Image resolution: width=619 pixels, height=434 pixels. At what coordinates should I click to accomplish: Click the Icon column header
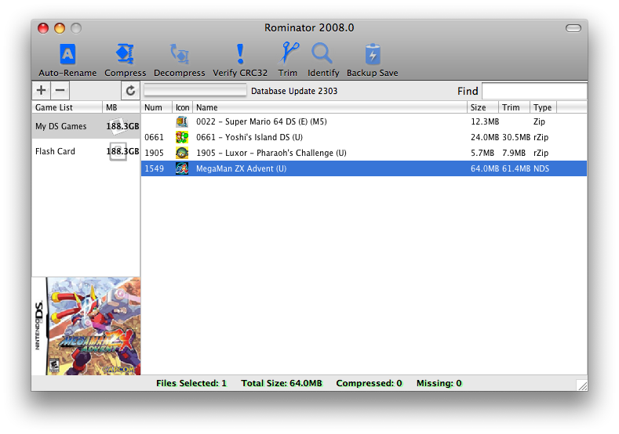pos(182,107)
